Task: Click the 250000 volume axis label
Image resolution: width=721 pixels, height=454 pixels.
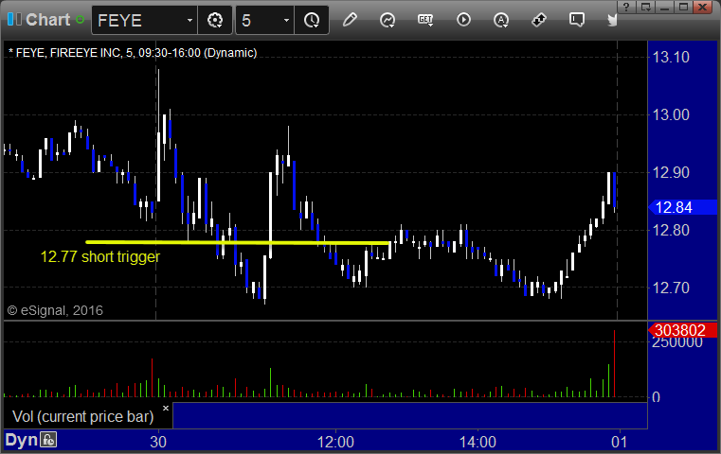Action: point(677,343)
